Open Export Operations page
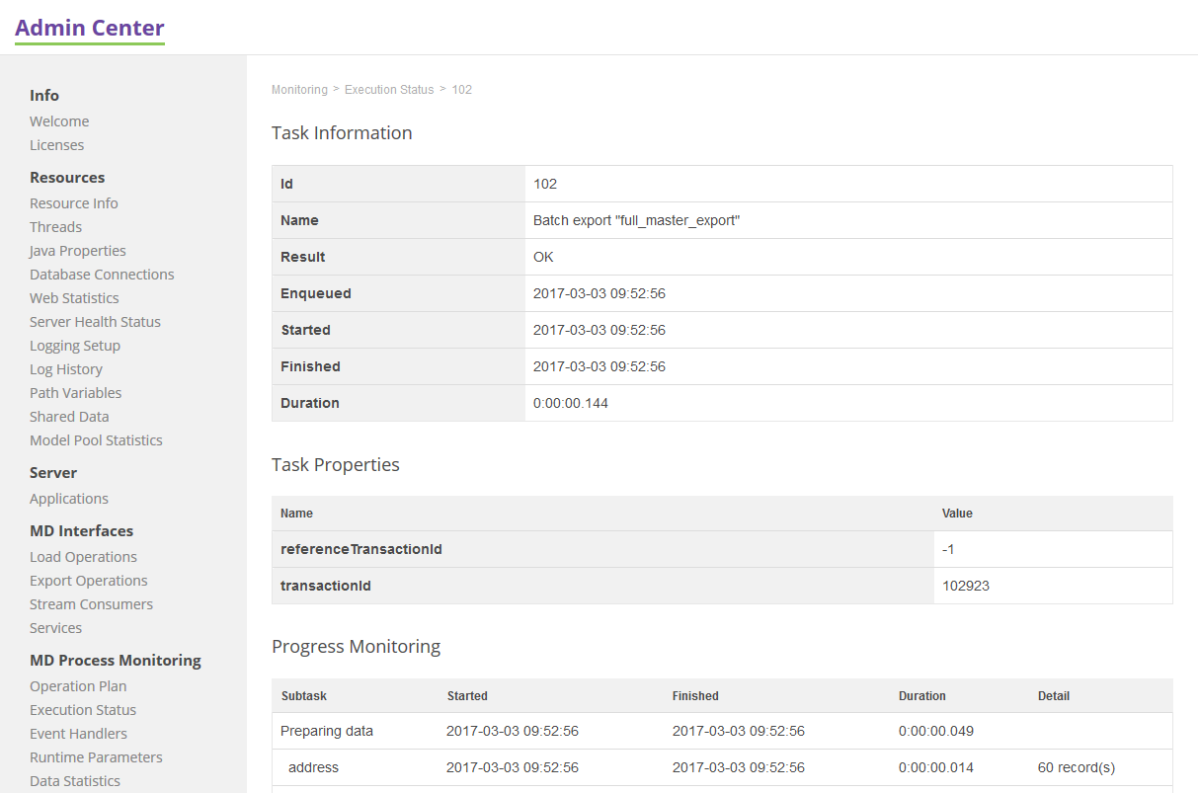 (x=89, y=581)
